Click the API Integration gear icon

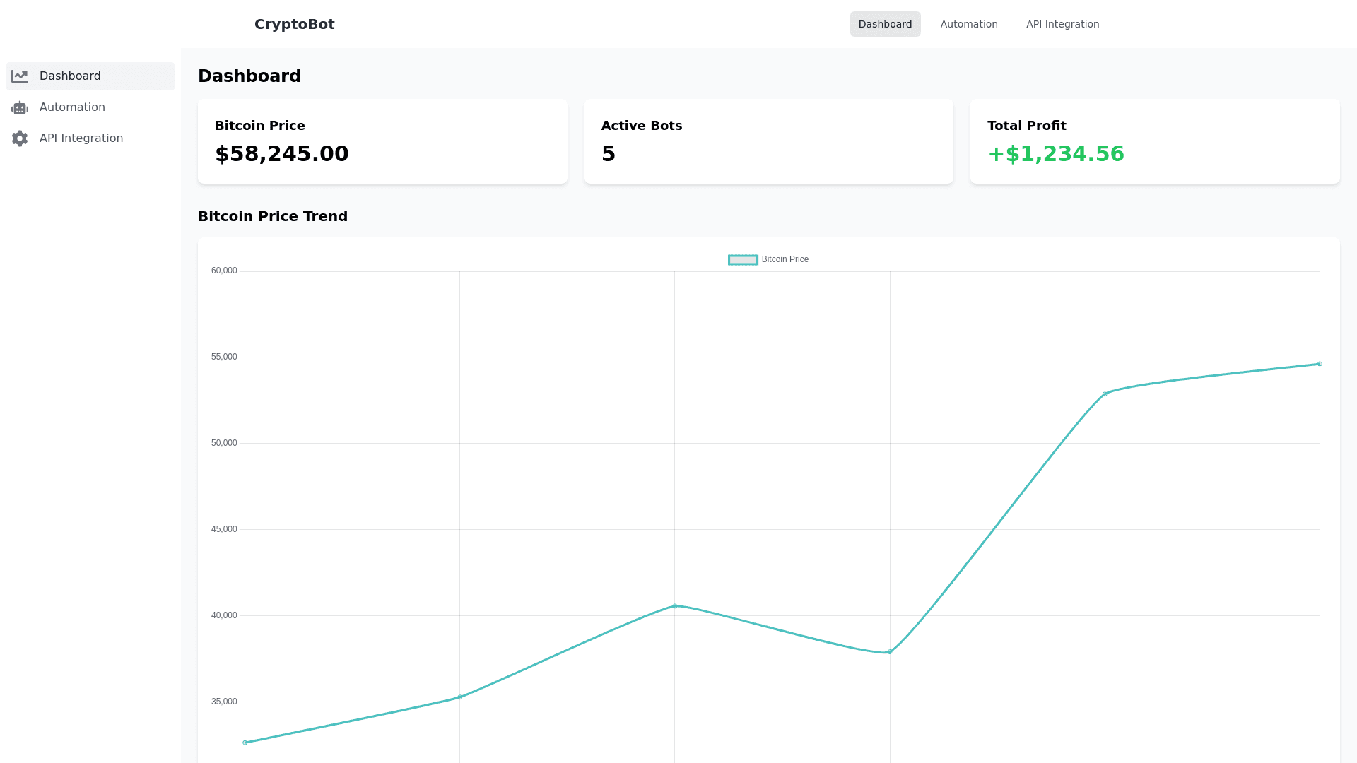click(x=20, y=138)
